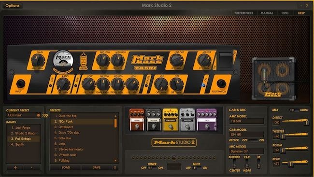The height and width of the screenshot is (177, 314).
Task: Select the black stompbox pedal
Action: pyautogui.click(x=154, y=120)
